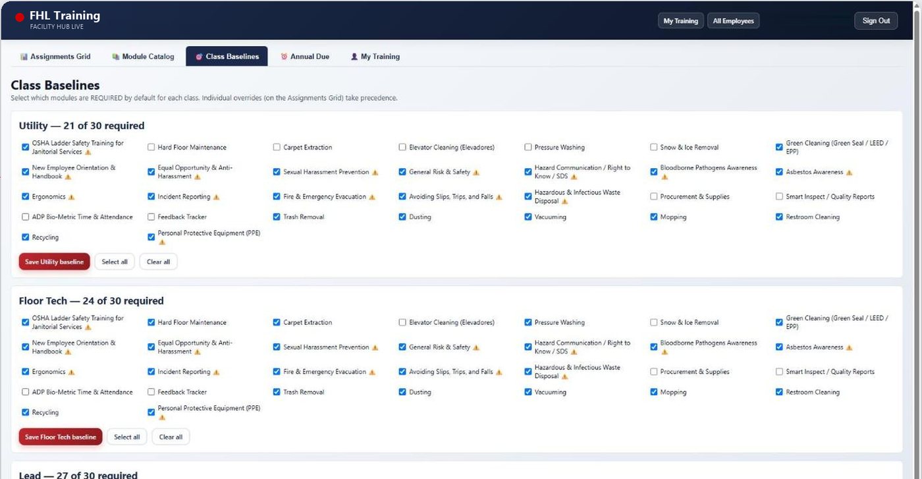The image size is (922, 479).
Task: Select the Class Baselines tab
Action: pyautogui.click(x=227, y=57)
